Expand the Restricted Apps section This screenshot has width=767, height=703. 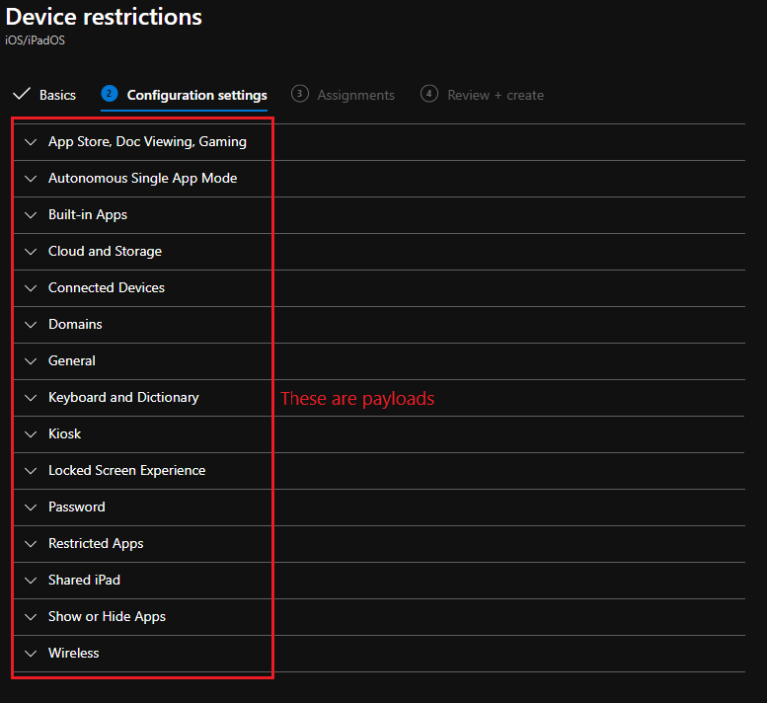tap(96, 544)
